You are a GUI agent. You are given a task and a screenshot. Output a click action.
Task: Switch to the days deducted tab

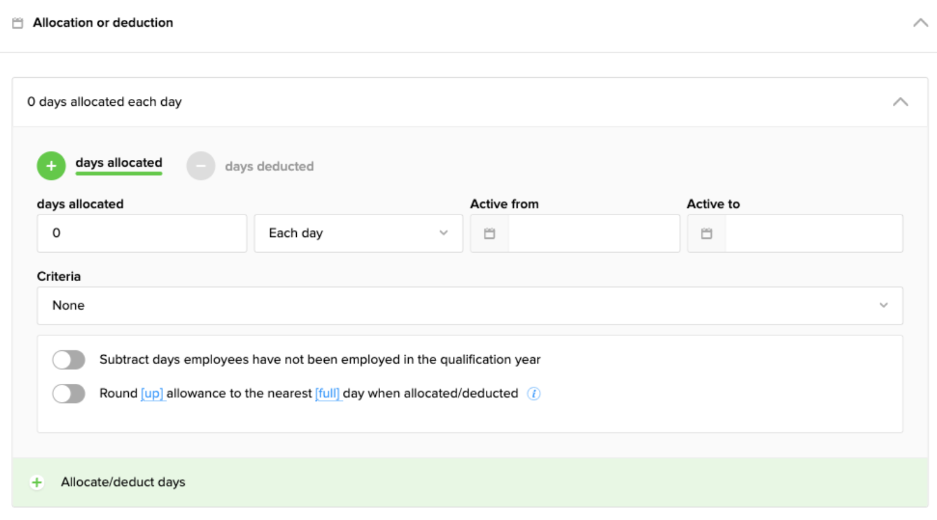click(x=269, y=167)
